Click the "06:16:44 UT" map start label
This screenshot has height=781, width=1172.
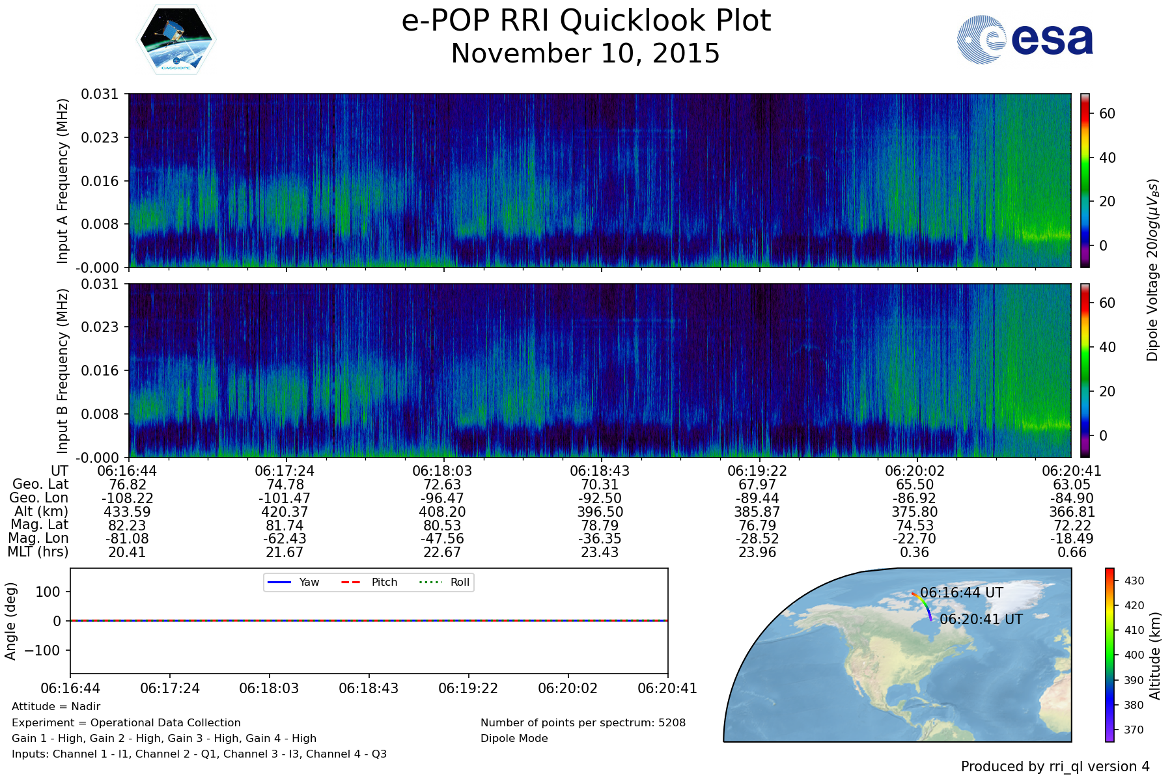pyautogui.click(x=962, y=593)
